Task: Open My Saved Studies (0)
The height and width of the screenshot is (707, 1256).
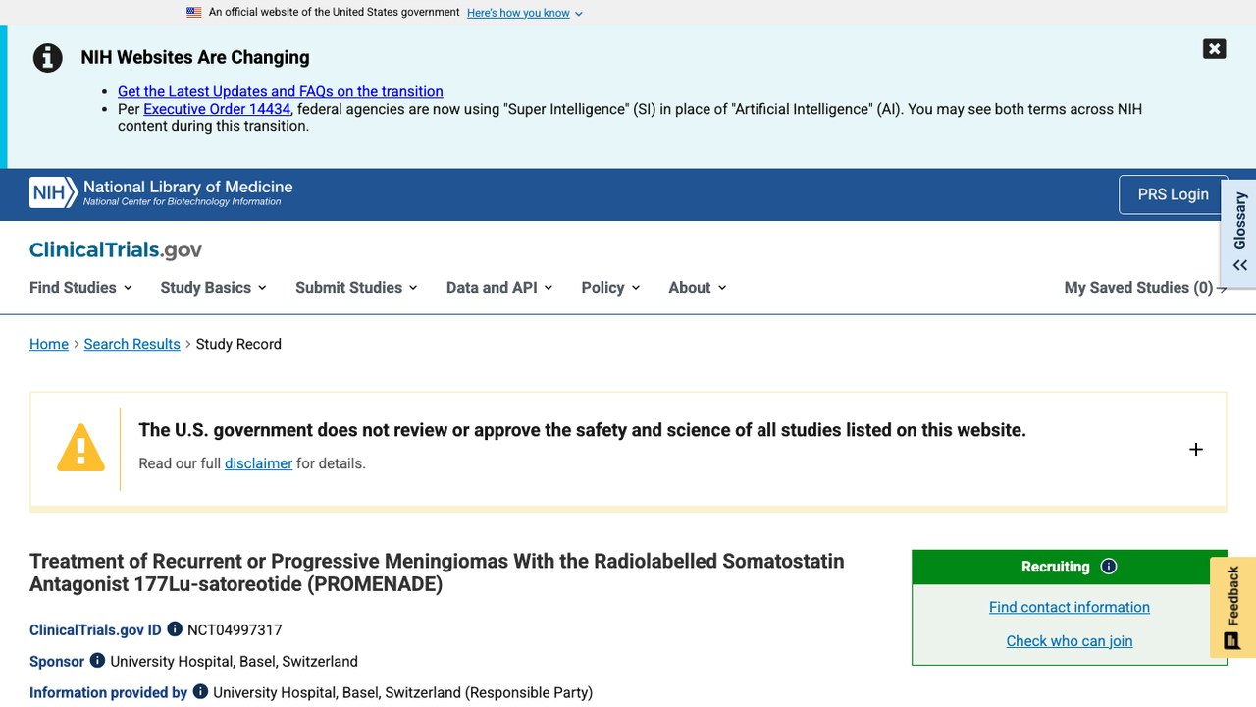Action: point(1145,288)
